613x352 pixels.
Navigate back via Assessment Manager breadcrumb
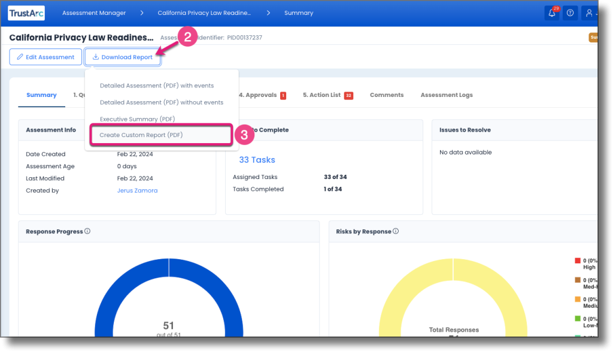(94, 13)
